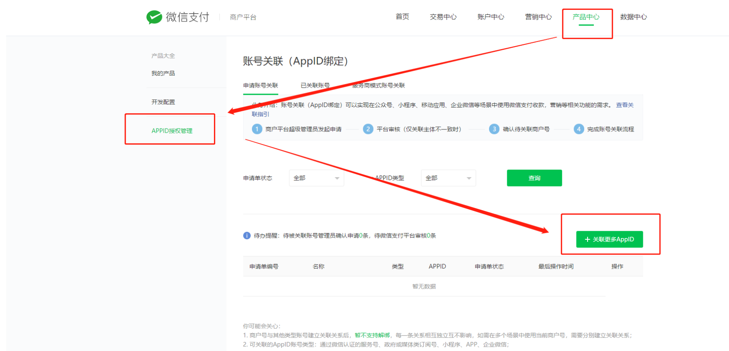Image resolution: width=729 pixels, height=351 pixels.
Task: Click the 商户平台 header text
Action: [x=243, y=17]
